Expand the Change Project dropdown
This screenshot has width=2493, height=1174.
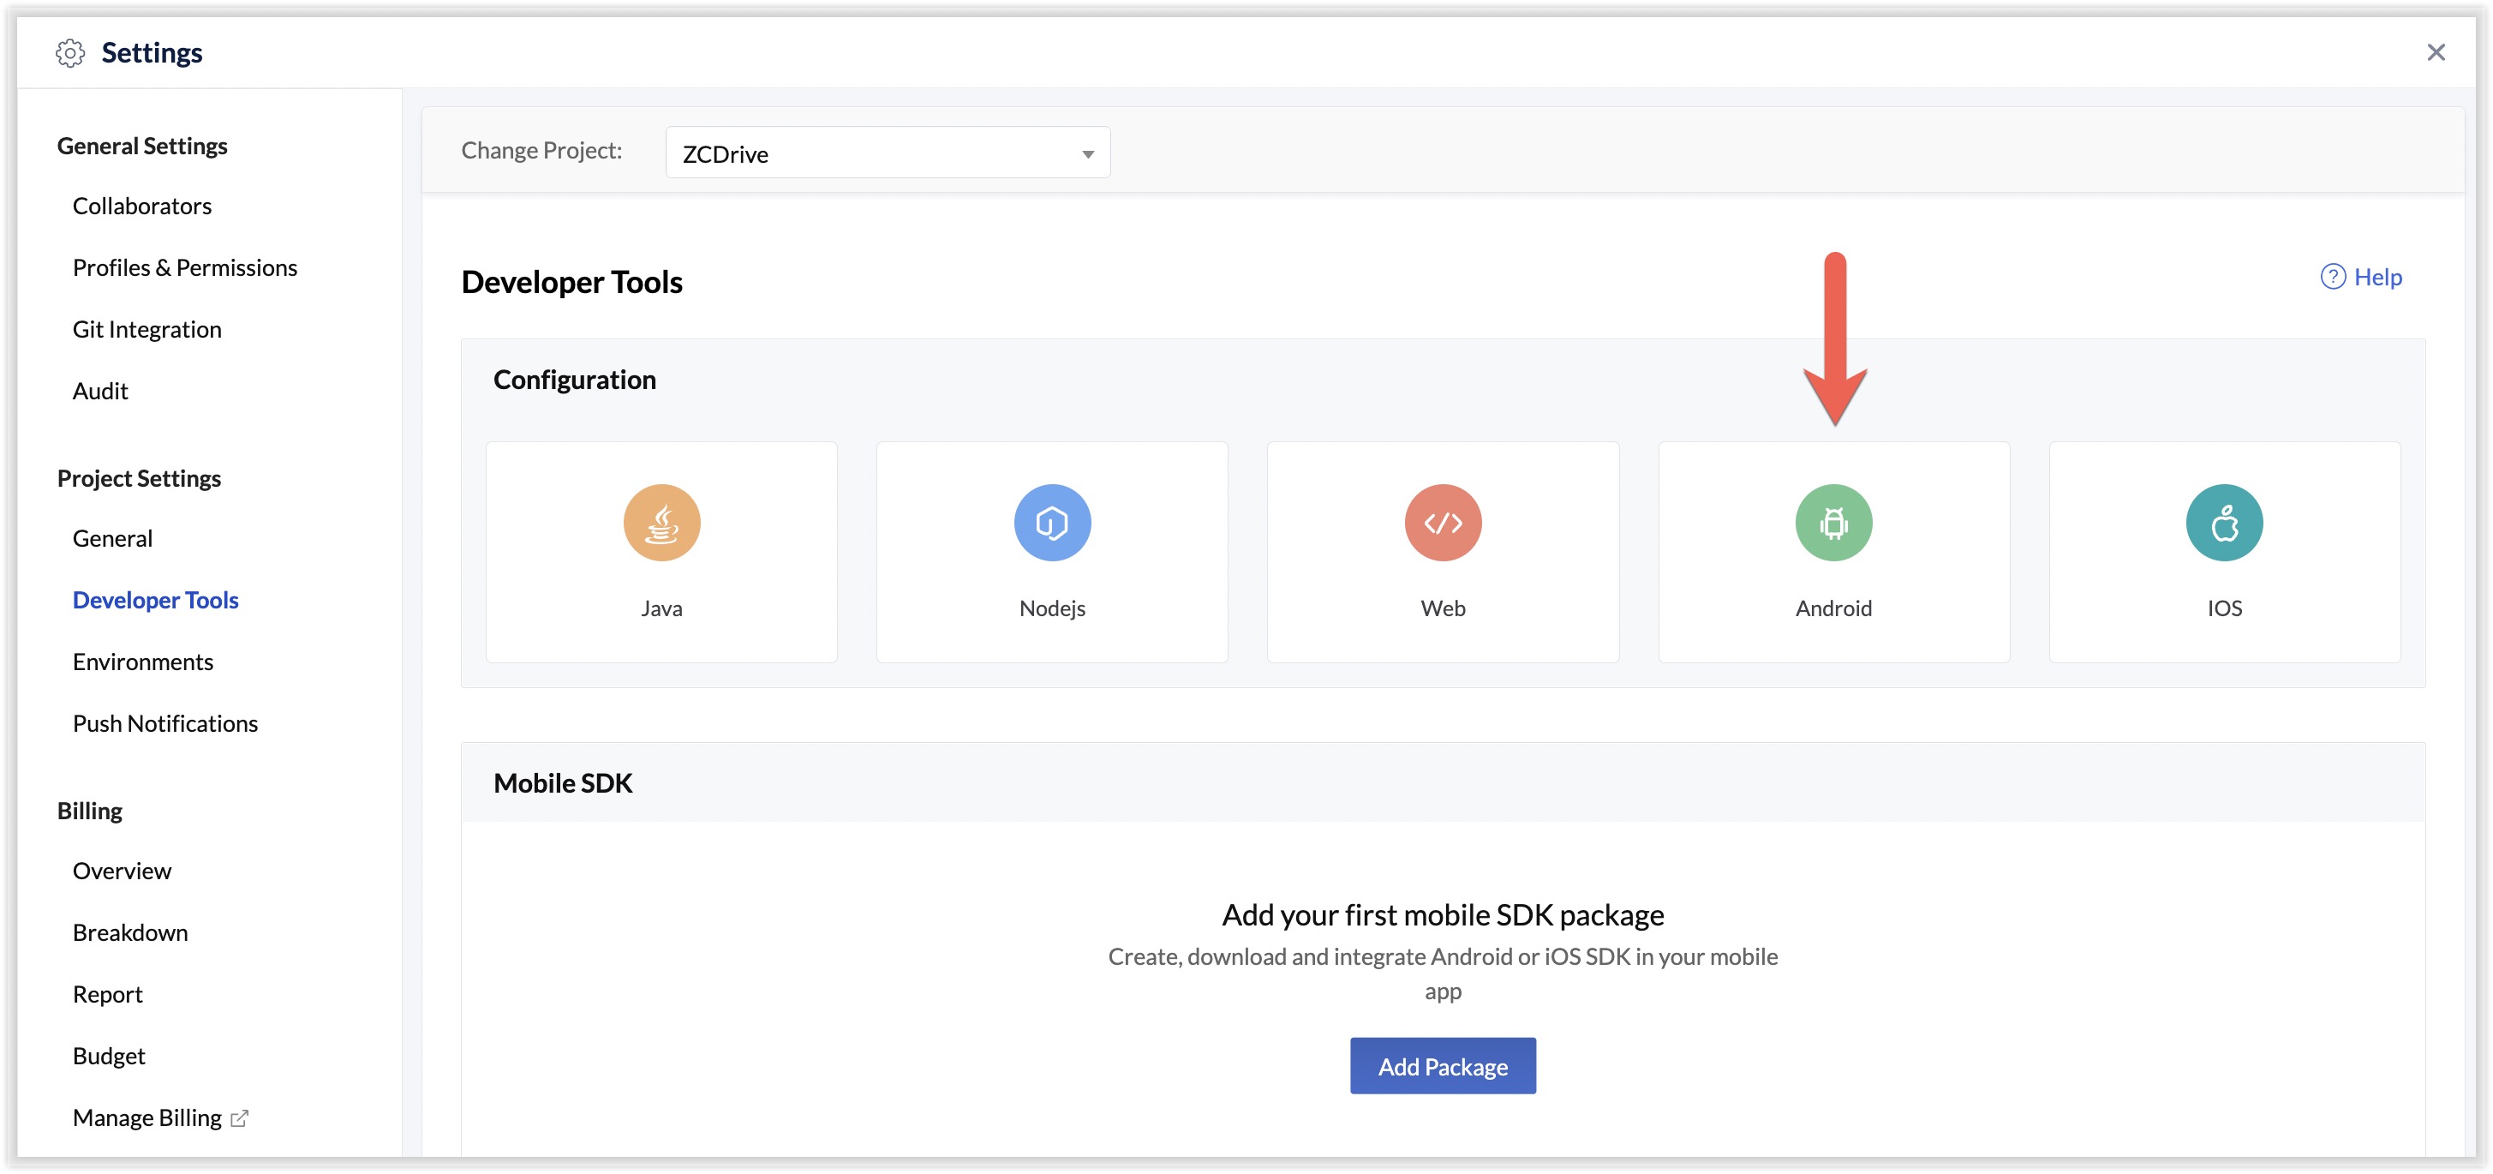point(887,153)
